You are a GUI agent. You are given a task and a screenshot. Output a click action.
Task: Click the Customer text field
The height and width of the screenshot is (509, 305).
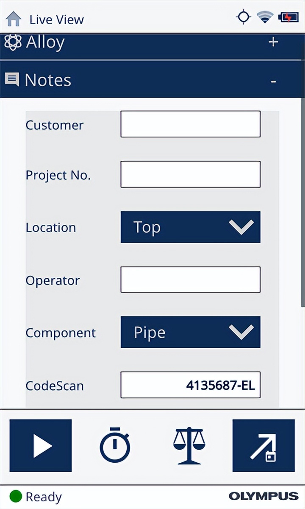(x=191, y=124)
